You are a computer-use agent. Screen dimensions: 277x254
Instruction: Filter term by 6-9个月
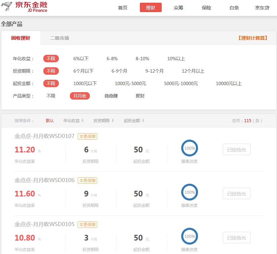click(x=119, y=71)
